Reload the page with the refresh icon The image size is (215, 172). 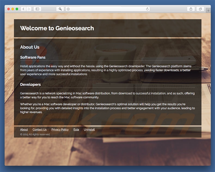[x=148, y=9]
